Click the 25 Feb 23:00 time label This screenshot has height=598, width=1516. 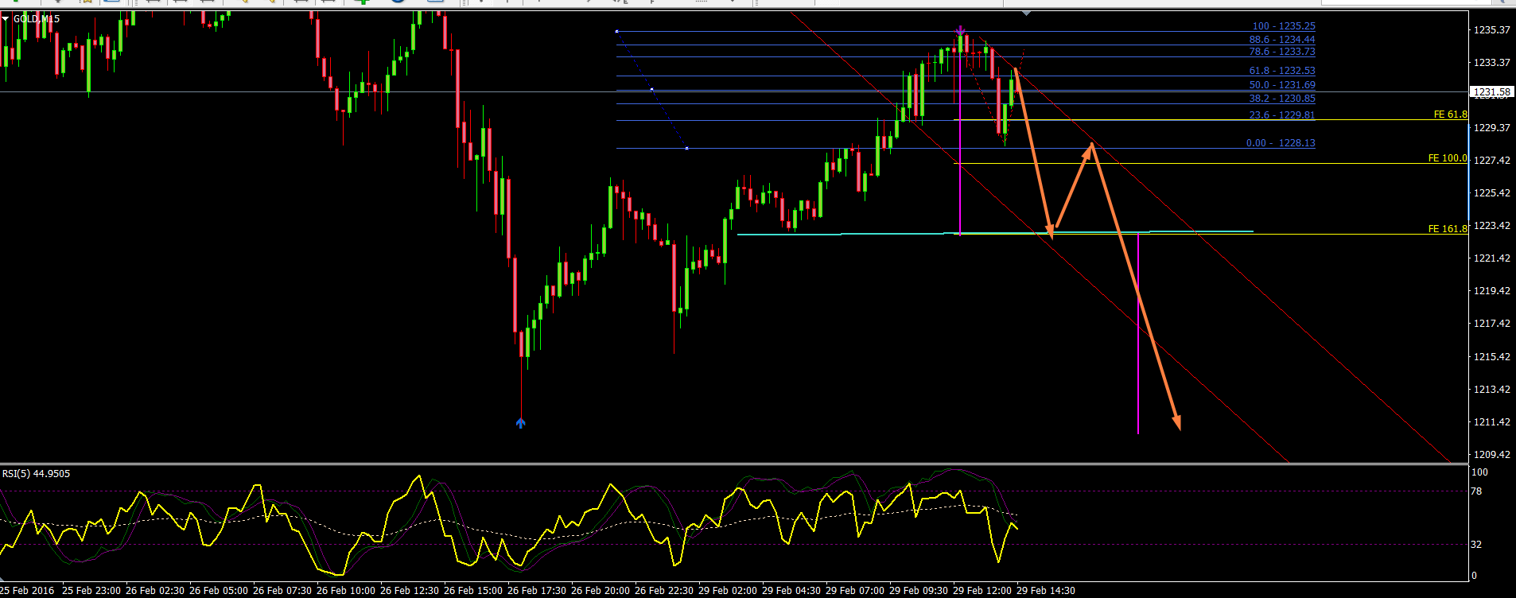point(91,591)
